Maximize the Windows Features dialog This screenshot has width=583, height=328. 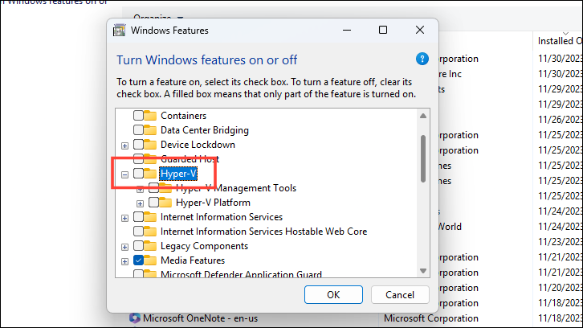383,31
